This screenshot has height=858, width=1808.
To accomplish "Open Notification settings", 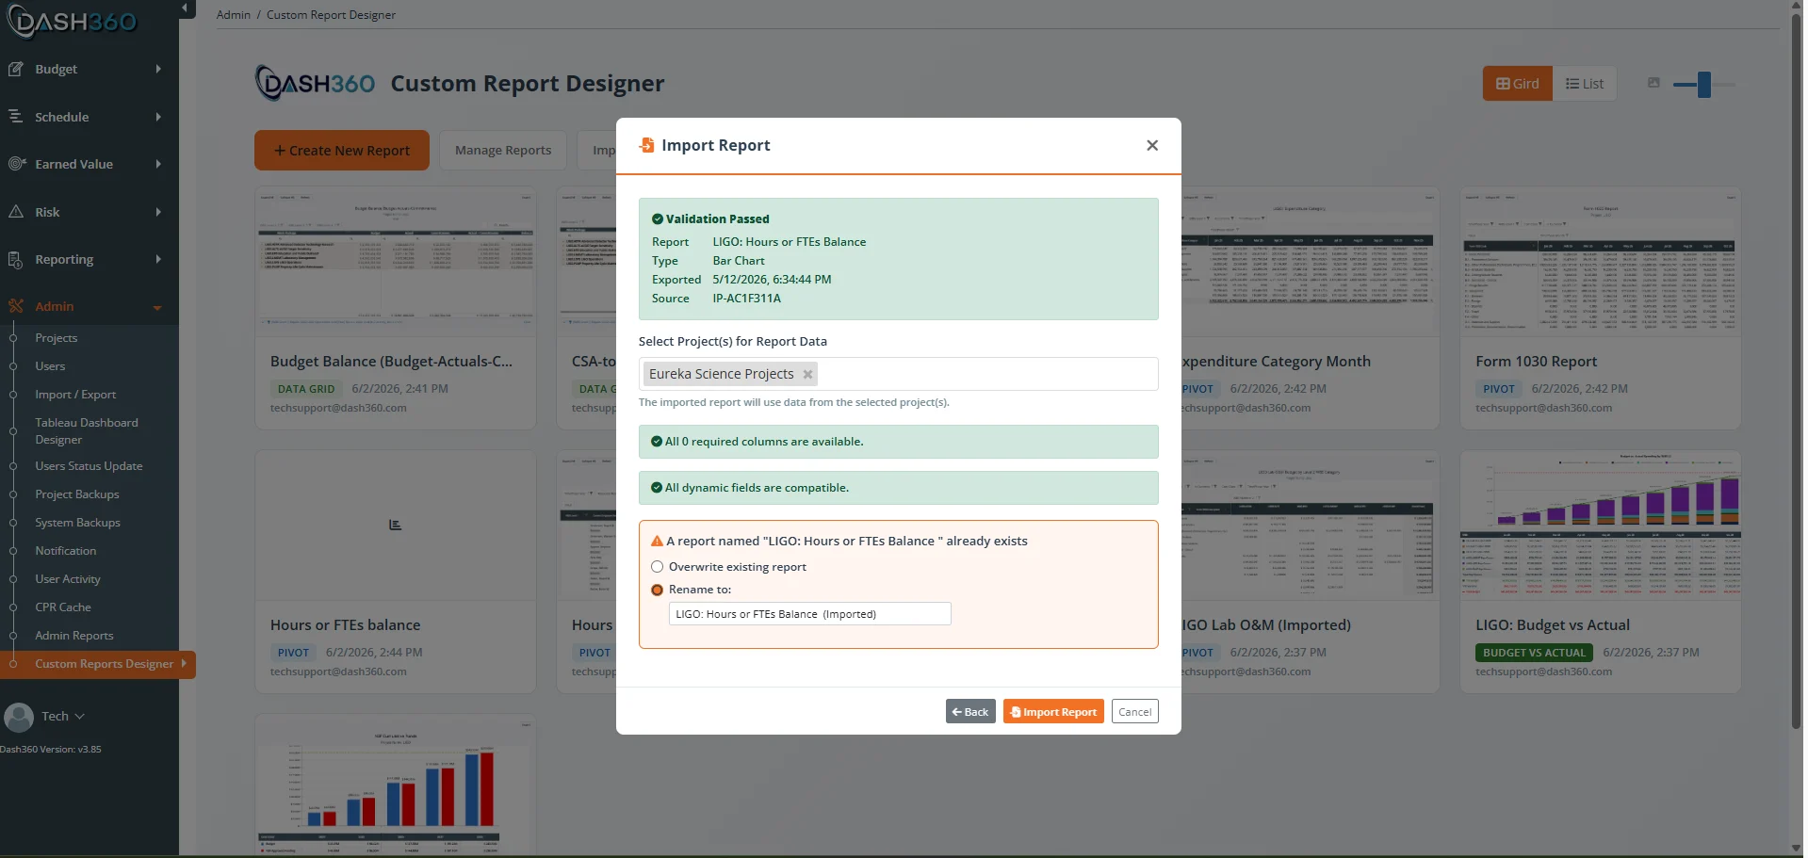I will coord(66,551).
